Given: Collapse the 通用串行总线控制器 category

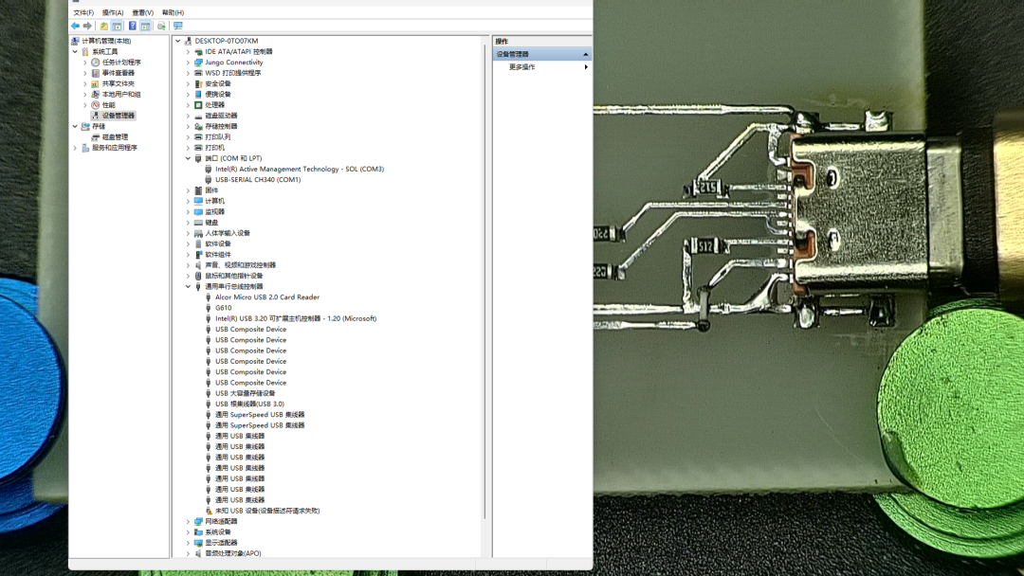Looking at the screenshot, I should (188, 286).
